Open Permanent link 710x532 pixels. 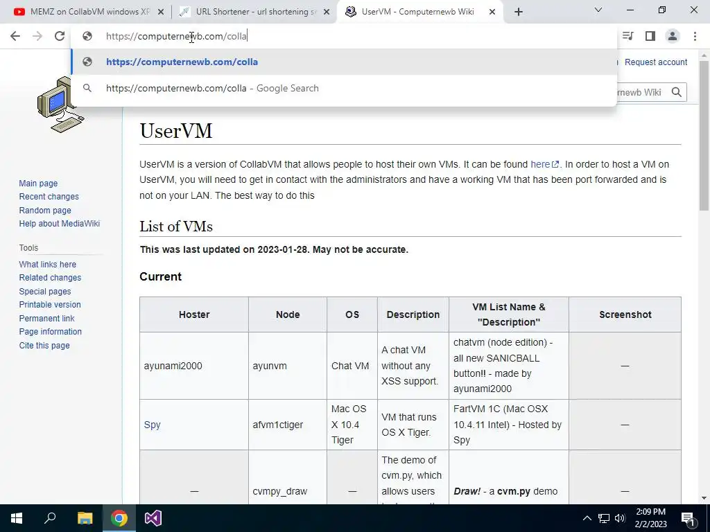point(46,318)
